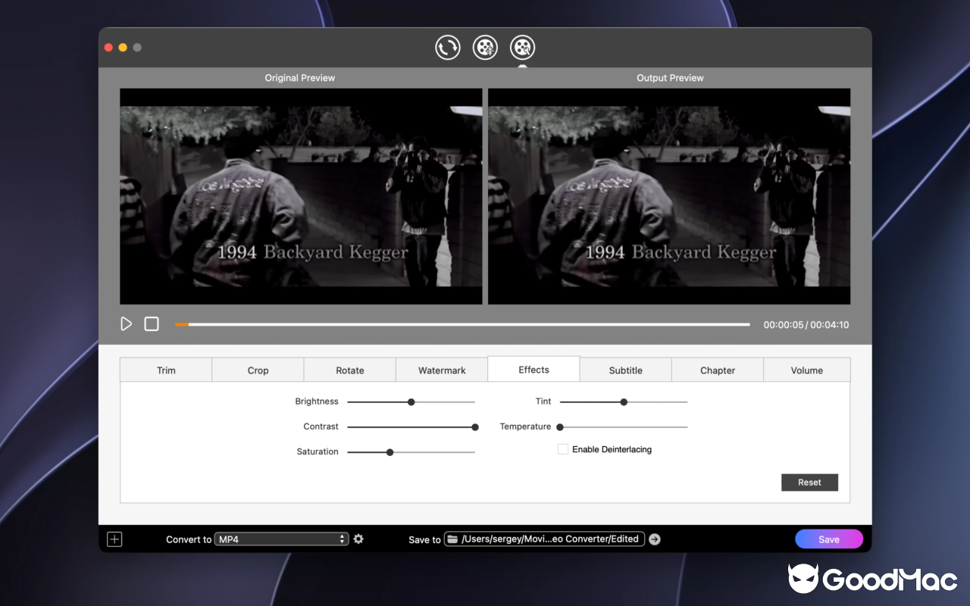This screenshot has height=606, width=970.
Task: Reset the effects settings
Action: tap(809, 483)
